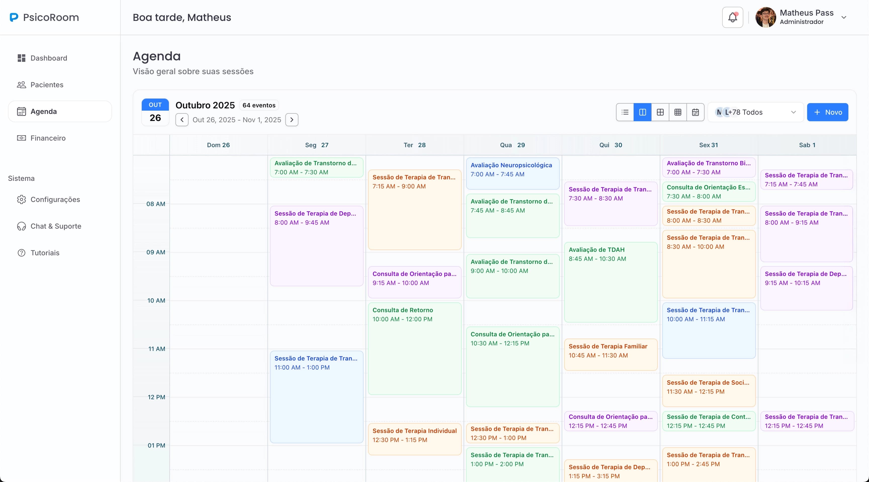Go to next week with the right chevron

tap(292, 120)
